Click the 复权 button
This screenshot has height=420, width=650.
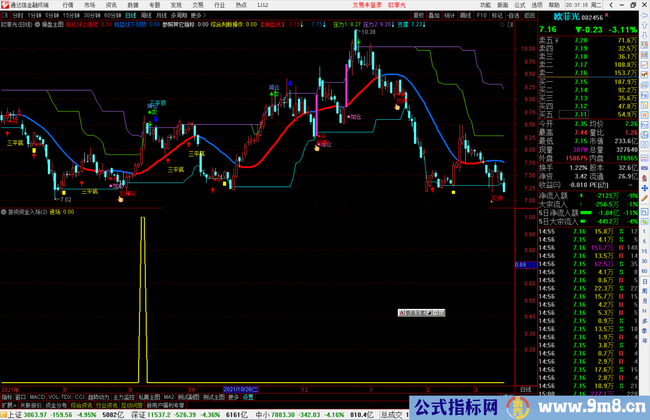coord(419,15)
